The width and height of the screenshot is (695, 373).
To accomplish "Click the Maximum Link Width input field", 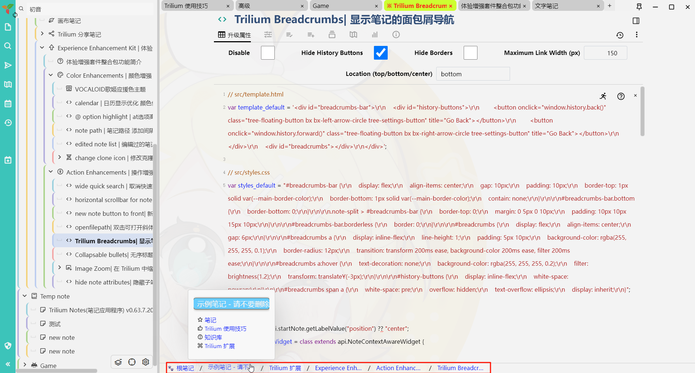I will [x=605, y=53].
